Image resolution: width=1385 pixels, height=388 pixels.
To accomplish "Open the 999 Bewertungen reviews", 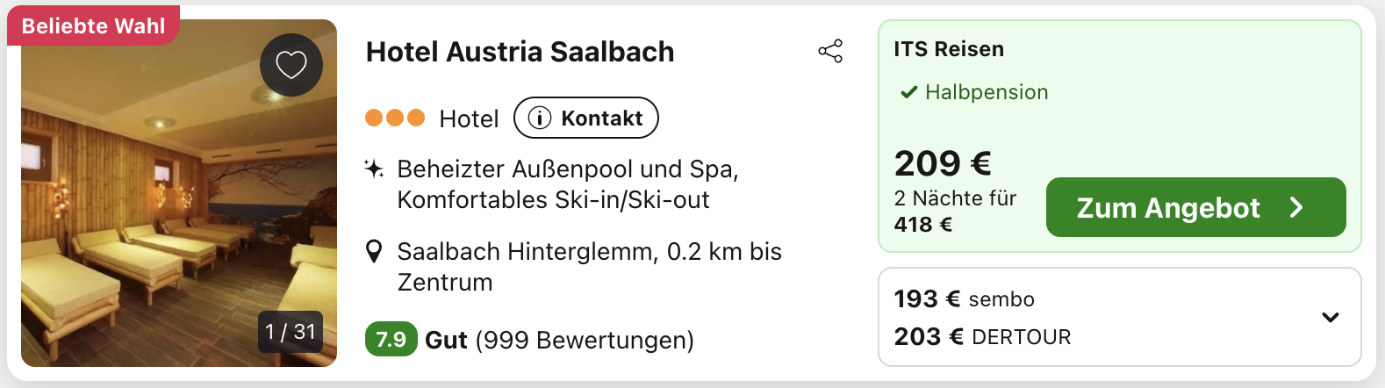I will click(585, 340).
